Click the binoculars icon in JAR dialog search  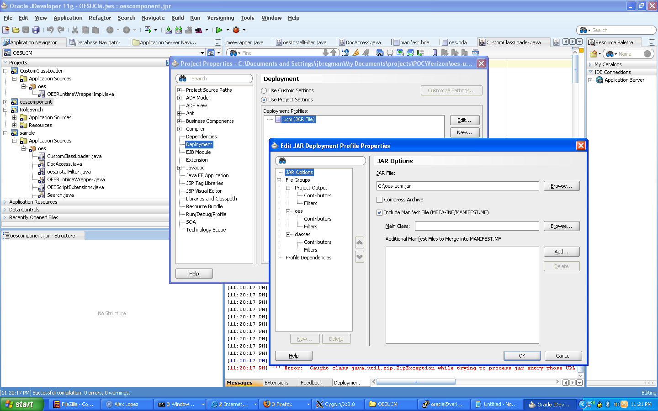coord(282,161)
